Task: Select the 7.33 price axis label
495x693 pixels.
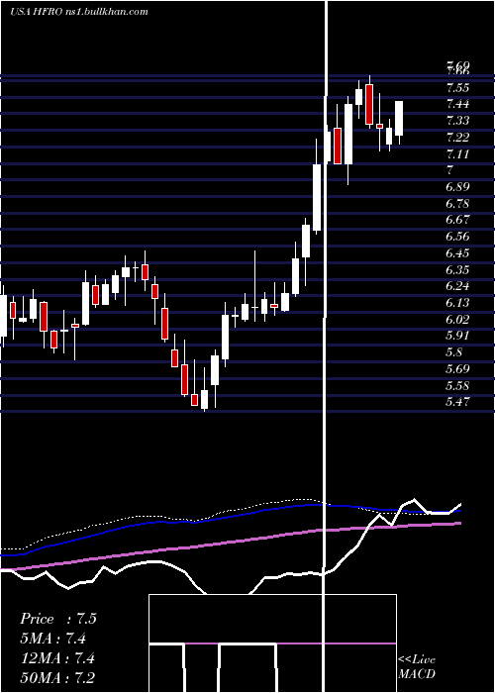Action: [x=457, y=121]
